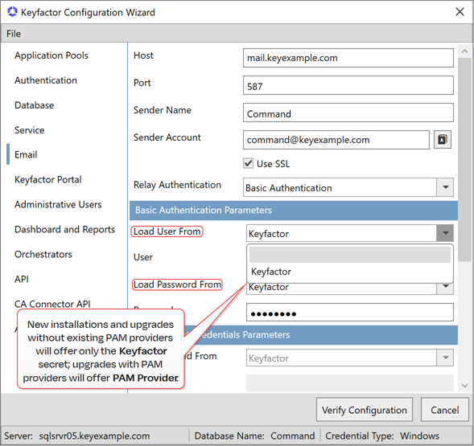Open the Load Password From dropdown arrow
This screenshot has width=474, height=446.
click(445, 286)
